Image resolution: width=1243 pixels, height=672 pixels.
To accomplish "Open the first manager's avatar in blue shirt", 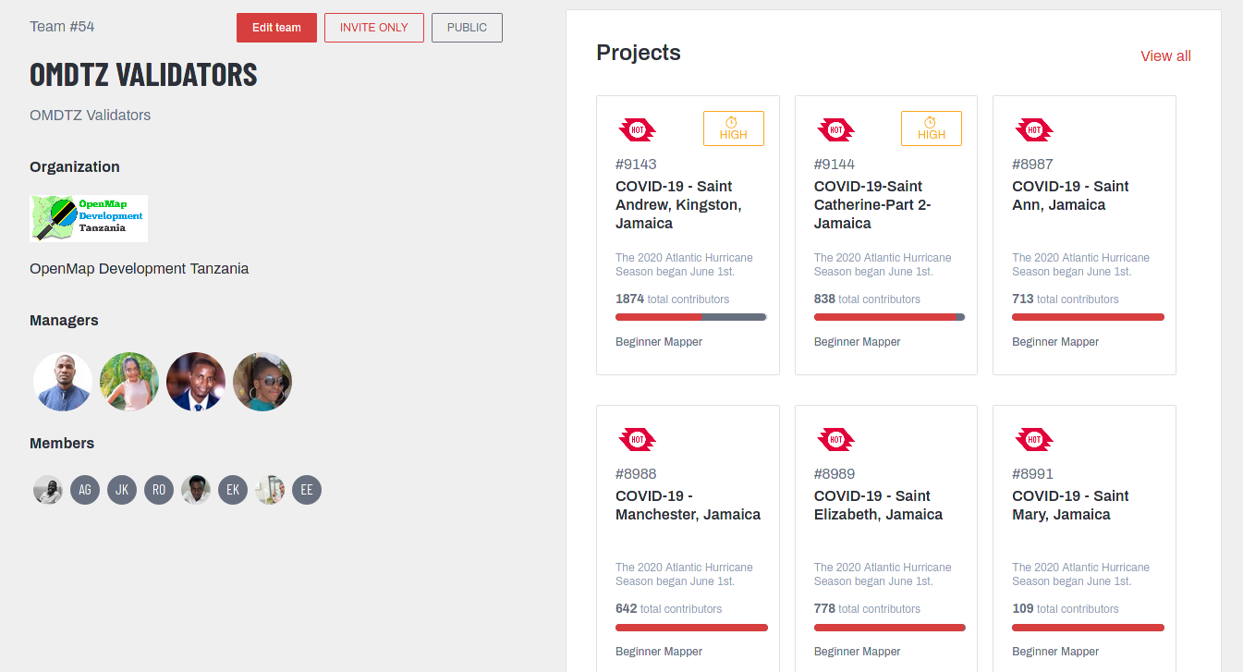I will tap(63, 382).
